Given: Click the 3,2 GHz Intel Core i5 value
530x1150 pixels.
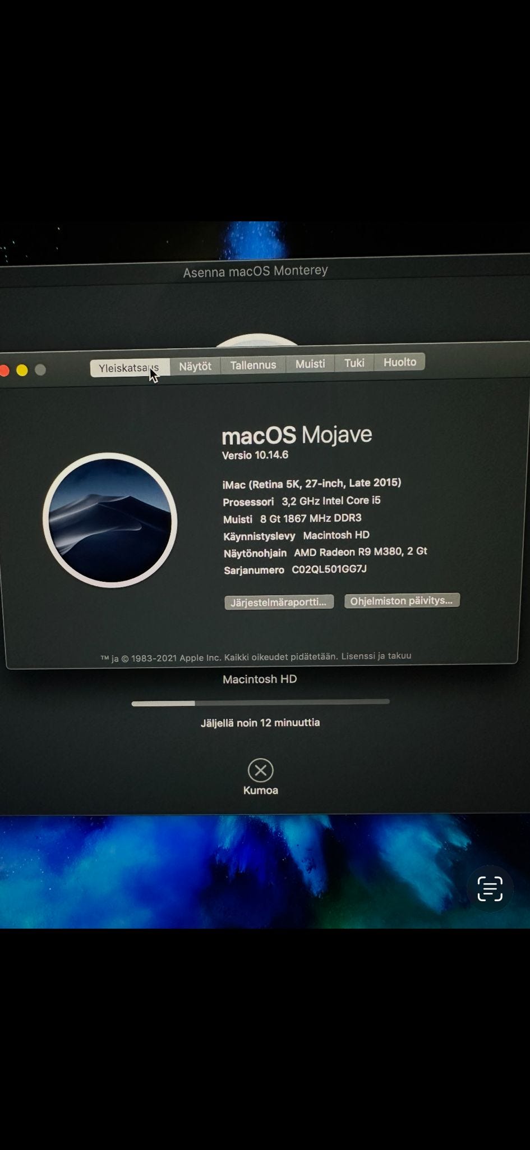Looking at the screenshot, I should click(331, 500).
